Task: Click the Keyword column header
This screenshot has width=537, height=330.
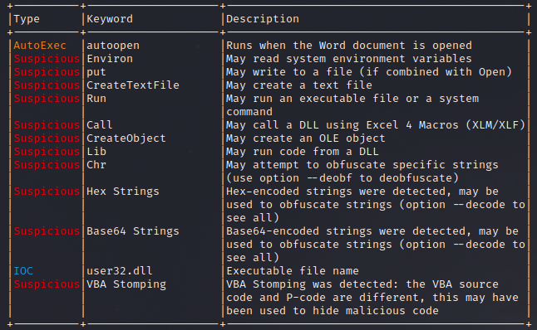Action: 110,19
